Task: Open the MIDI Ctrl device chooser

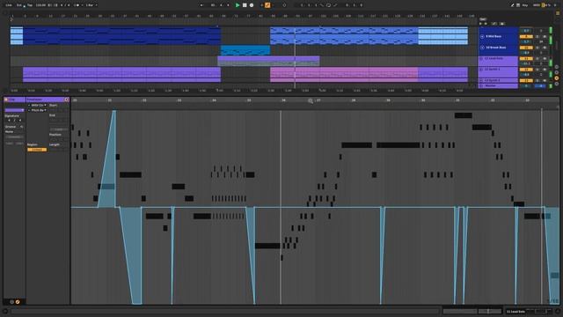Action: point(37,106)
